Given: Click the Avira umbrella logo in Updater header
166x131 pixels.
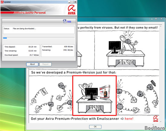Looking at the screenshot, I should (x=72, y=10).
